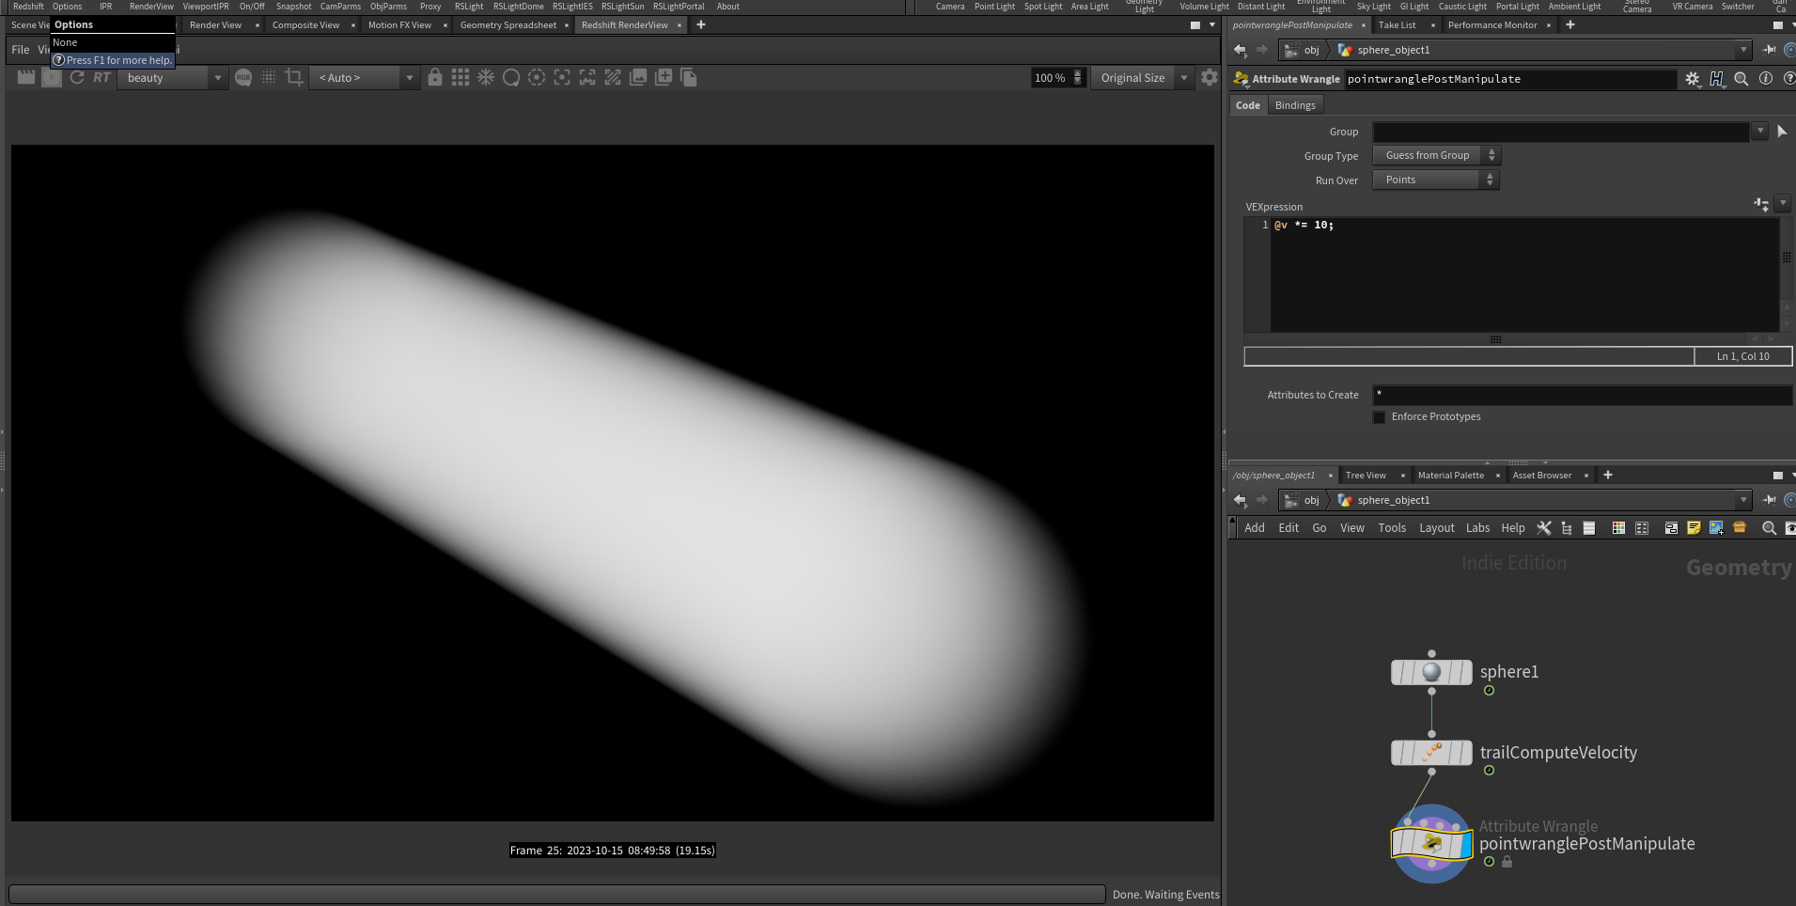
Task: Click the lock icon in render toolbar
Action: point(435,78)
